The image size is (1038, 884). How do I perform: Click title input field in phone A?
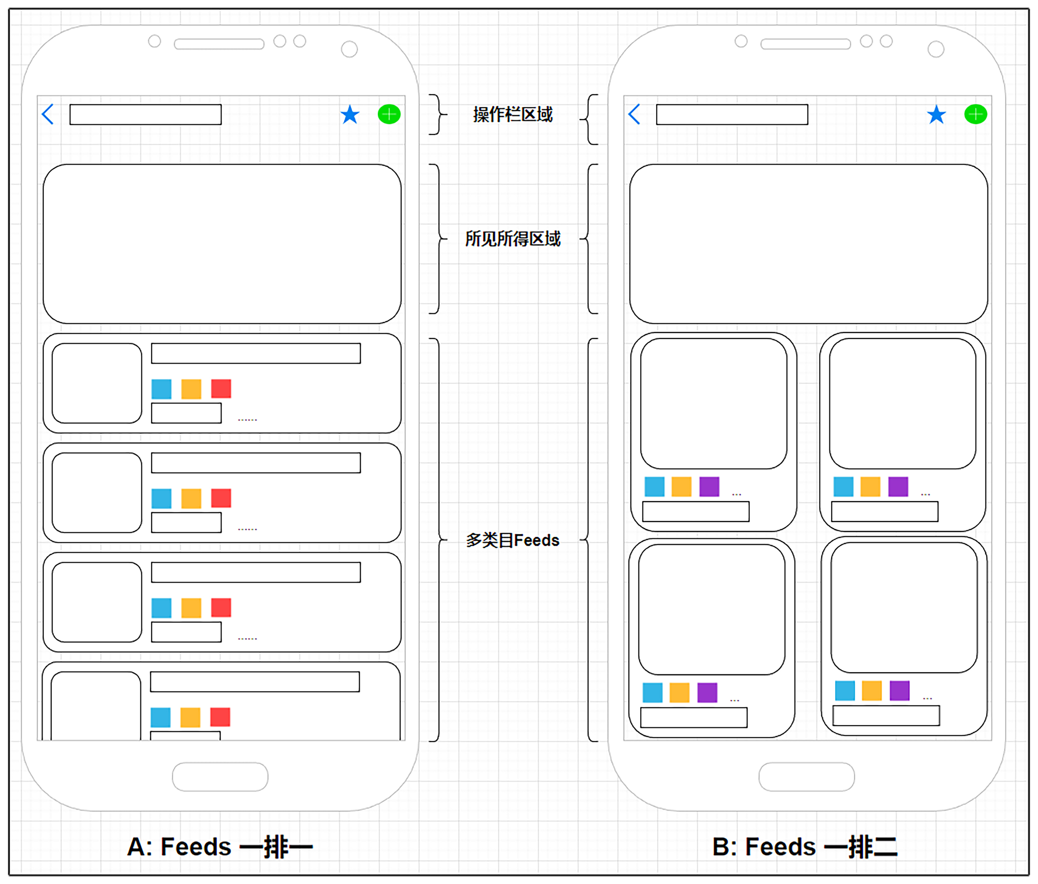click(145, 114)
